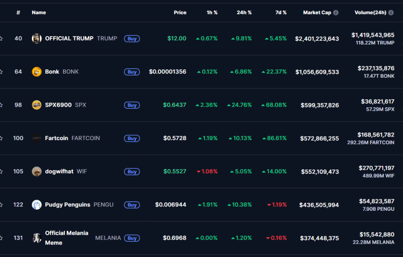Select the Melania price $0.6968
The width and height of the screenshot is (403, 257).
coord(174,238)
